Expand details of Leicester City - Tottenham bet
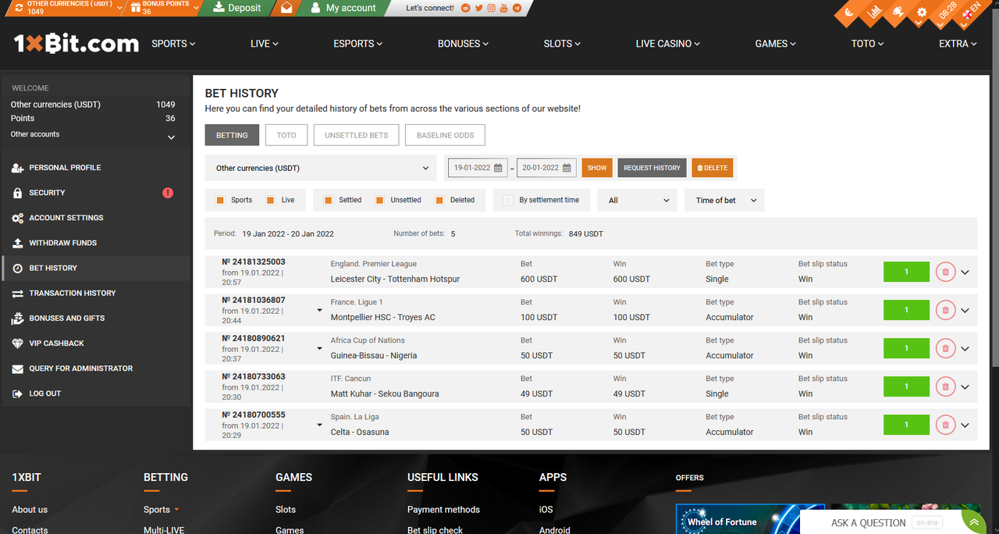 (965, 272)
